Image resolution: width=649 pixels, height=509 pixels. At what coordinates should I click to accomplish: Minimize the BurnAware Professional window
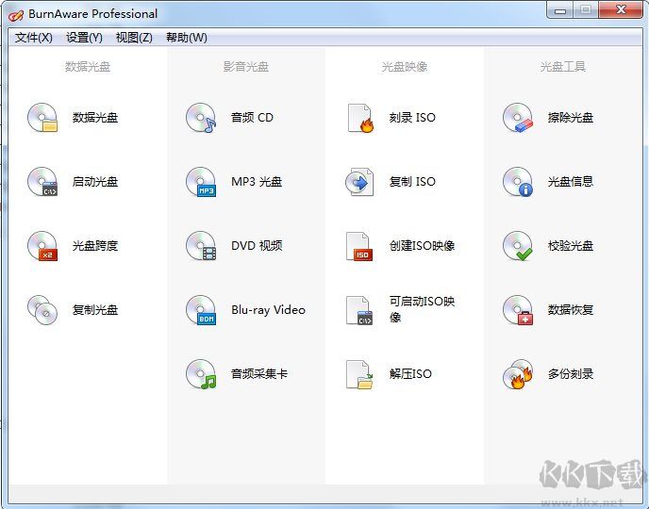click(560, 10)
